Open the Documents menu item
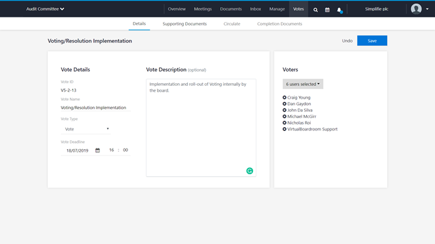Image resolution: width=435 pixels, height=244 pixels. (x=231, y=9)
